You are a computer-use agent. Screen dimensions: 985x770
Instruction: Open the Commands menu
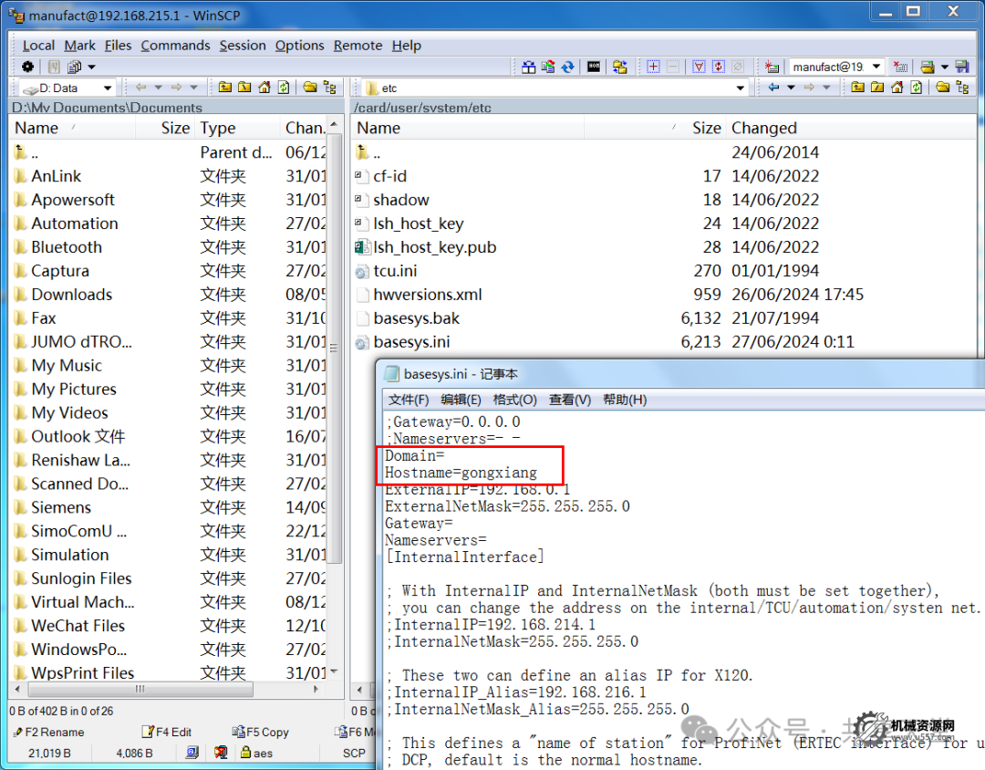[175, 45]
